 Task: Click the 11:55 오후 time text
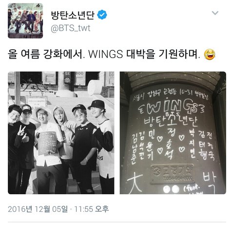(91, 209)
